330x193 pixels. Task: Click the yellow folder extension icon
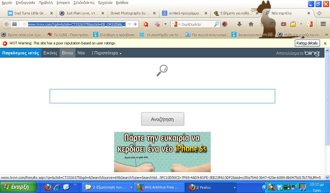point(293,24)
